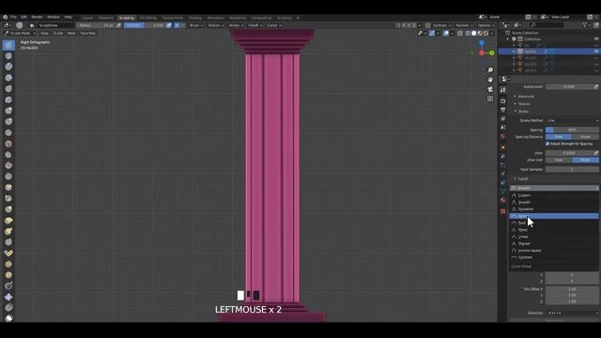Set Jitter Unit to Brush
The image size is (601, 338).
coord(585,160)
